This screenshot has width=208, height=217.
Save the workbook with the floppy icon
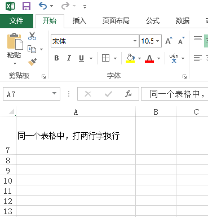[x=26, y=6]
